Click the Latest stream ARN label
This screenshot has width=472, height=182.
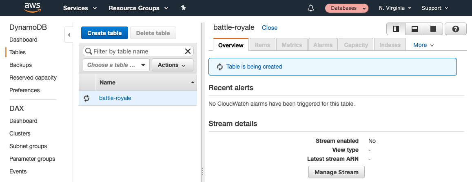(x=333, y=159)
